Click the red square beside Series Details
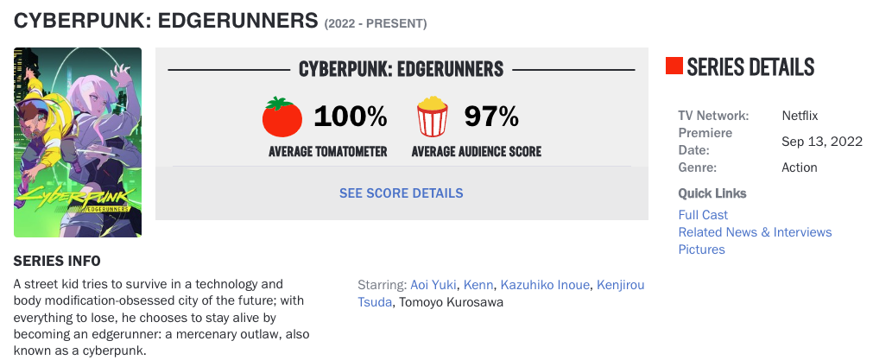Screen dimensions: 873x360 tap(674, 66)
